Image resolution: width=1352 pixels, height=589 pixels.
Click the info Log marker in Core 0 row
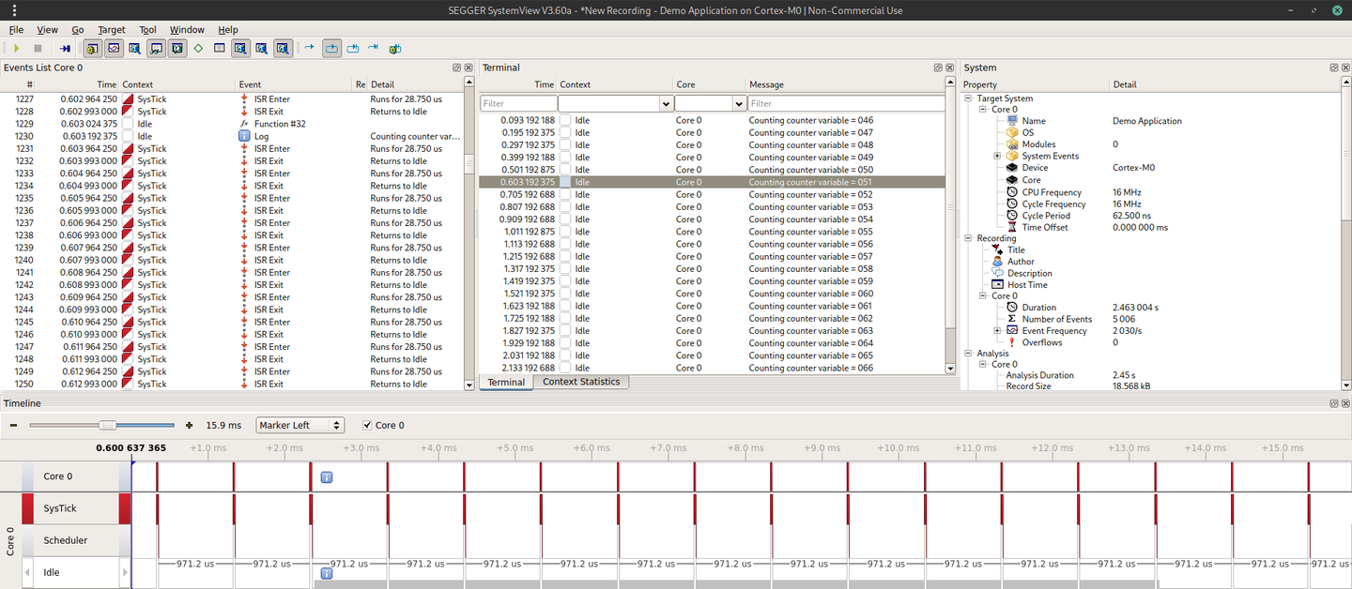coord(326,477)
